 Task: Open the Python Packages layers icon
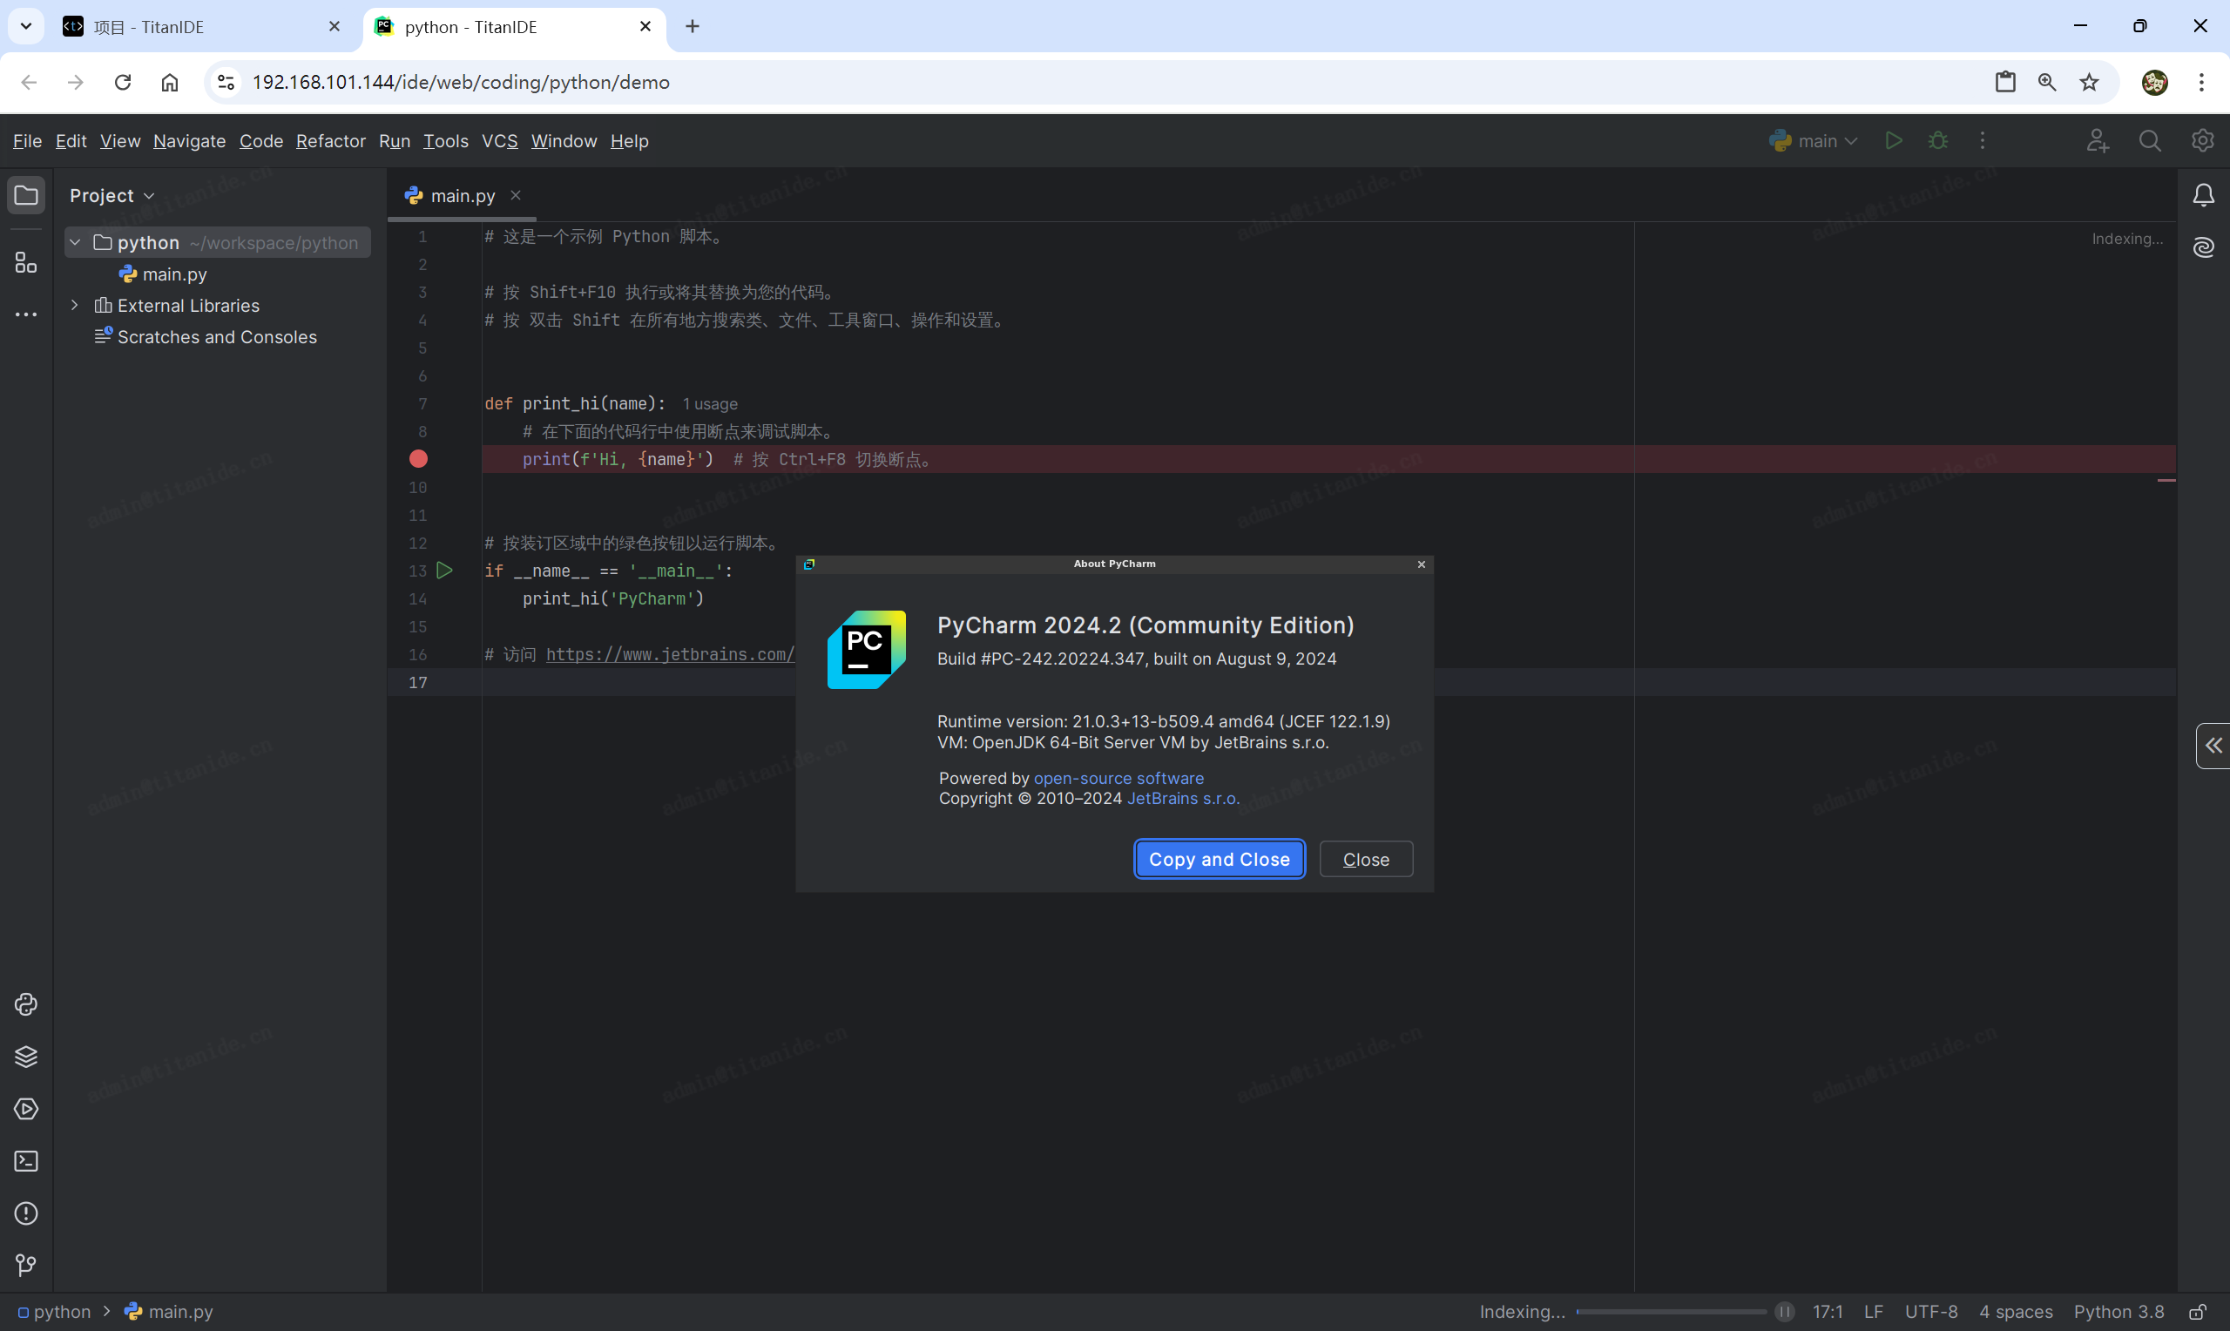pyautogui.click(x=26, y=1057)
